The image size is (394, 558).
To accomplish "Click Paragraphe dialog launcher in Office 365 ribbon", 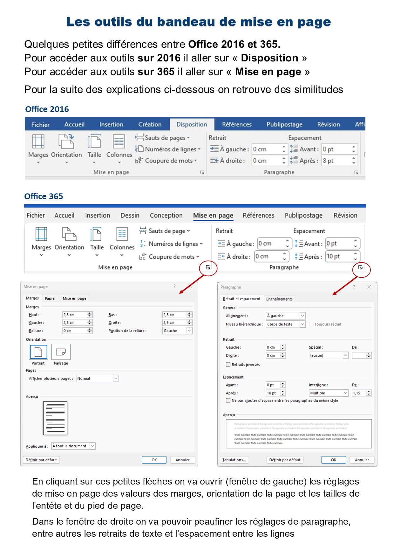I will (x=360, y=267).
